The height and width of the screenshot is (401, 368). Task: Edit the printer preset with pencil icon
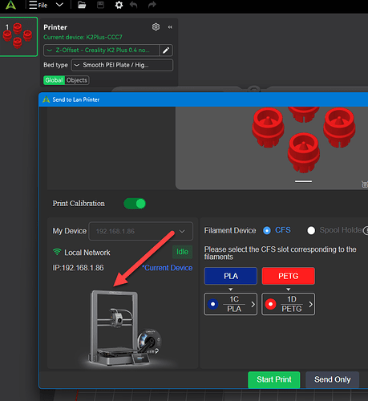coord(166,51)
